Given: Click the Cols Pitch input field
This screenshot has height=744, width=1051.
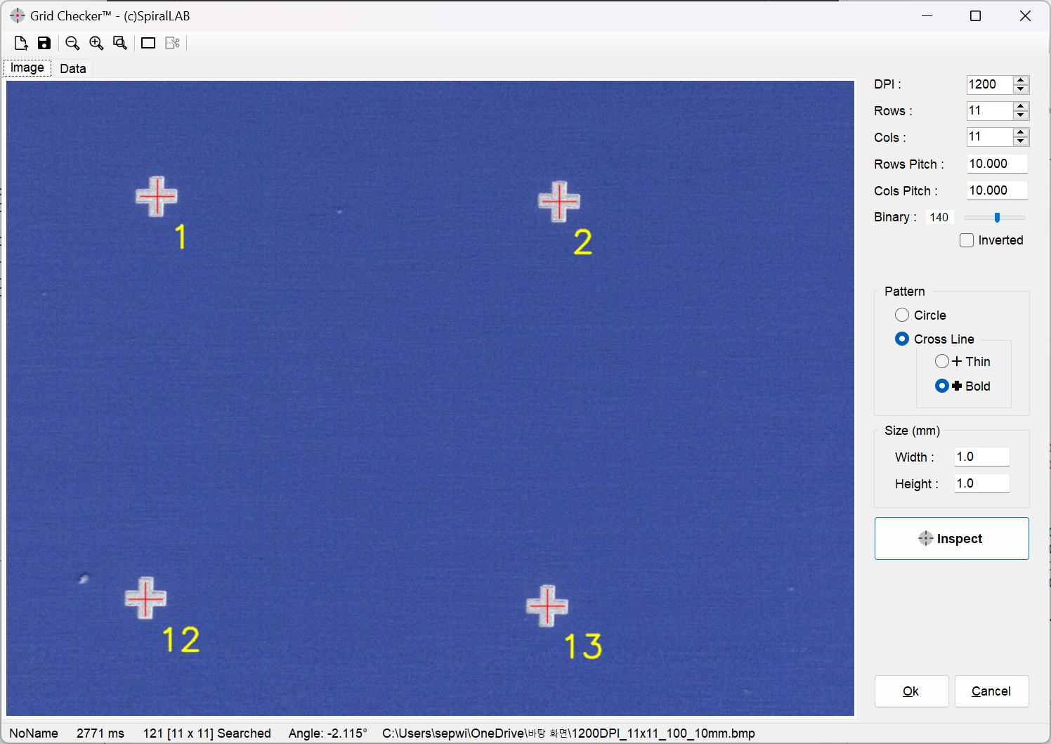Looking at the screenshot, I should point(997,190).
